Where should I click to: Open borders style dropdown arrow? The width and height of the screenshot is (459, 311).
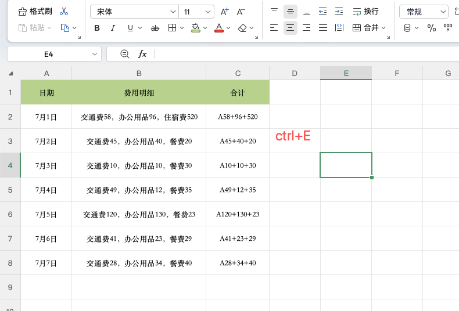pyautogui.click(x=182, y=28)
